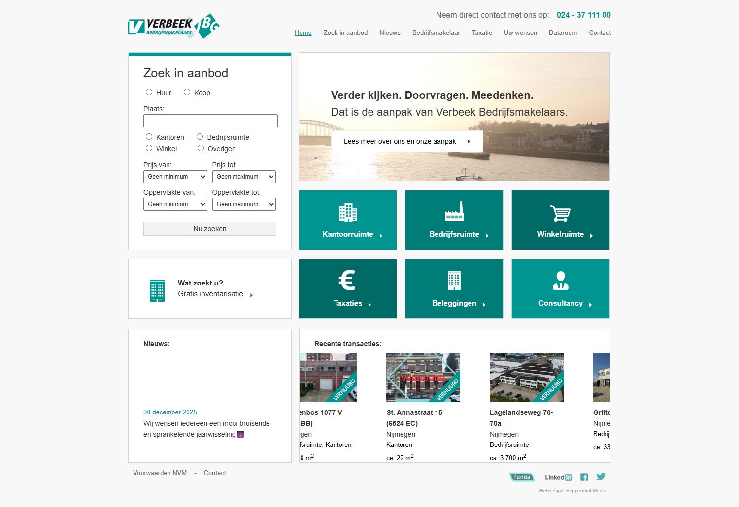This screenshot has width=739, height=507.
Task: Click the Beleggingen building icon
Action: coord(454,281)
